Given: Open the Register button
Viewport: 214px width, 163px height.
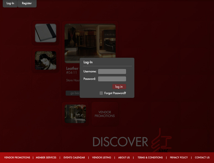Looking at the screenshot, I should [x=27, y=4].
